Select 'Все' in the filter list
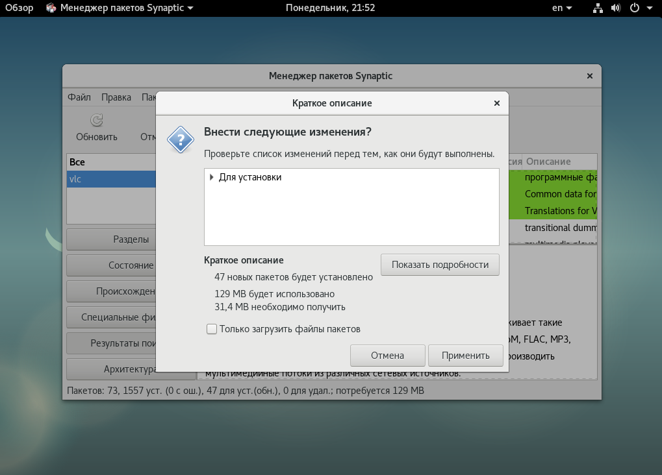The image size is (662, 475). (x=111, y=162)
